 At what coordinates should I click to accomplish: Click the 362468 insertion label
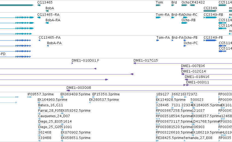click(x=45, y=132)
